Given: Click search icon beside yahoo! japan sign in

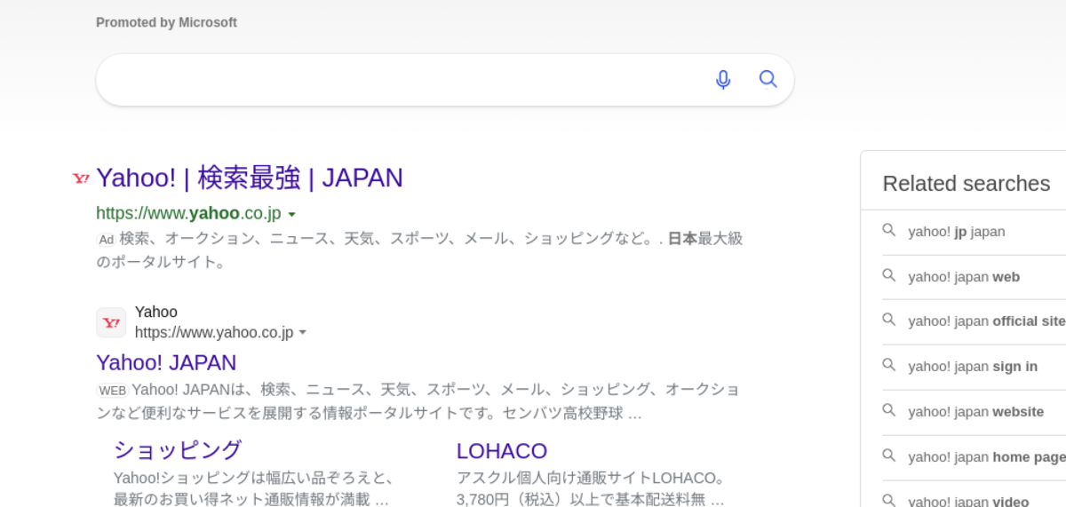Looking at the screenshot, I should click(888, 365).
